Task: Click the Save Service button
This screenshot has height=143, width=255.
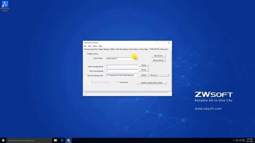Action: tap(158, 56)
